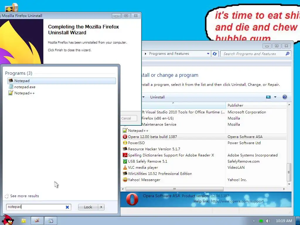The width and height of the screenshot is (300, 225).
Task: Click the Resource Hacker row icon
Action: (125, 149)
